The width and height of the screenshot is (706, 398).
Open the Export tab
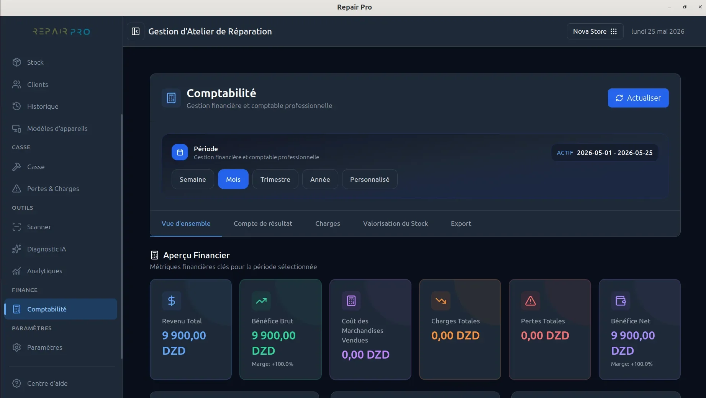pos(461,223)
